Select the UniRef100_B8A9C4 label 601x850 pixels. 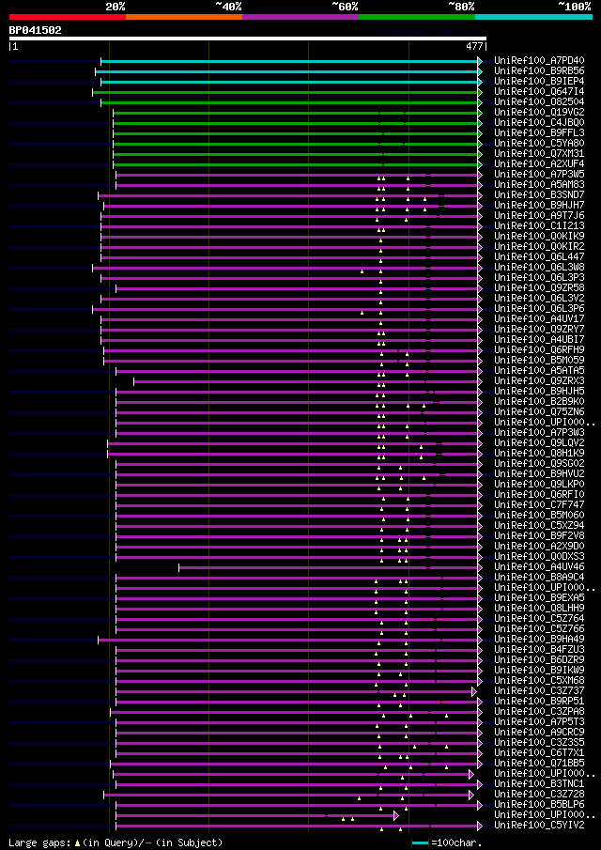[x=539, y=577]
